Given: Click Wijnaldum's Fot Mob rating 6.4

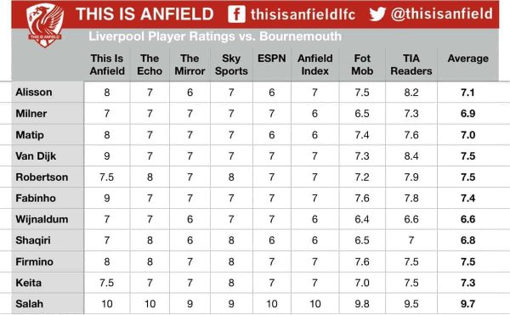Looking at the screenshot, I should point(362,219).
